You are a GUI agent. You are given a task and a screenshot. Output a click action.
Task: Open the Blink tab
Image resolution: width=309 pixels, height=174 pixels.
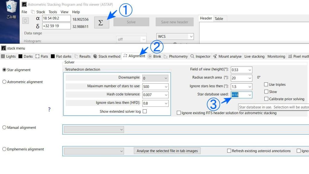point(155,56)
